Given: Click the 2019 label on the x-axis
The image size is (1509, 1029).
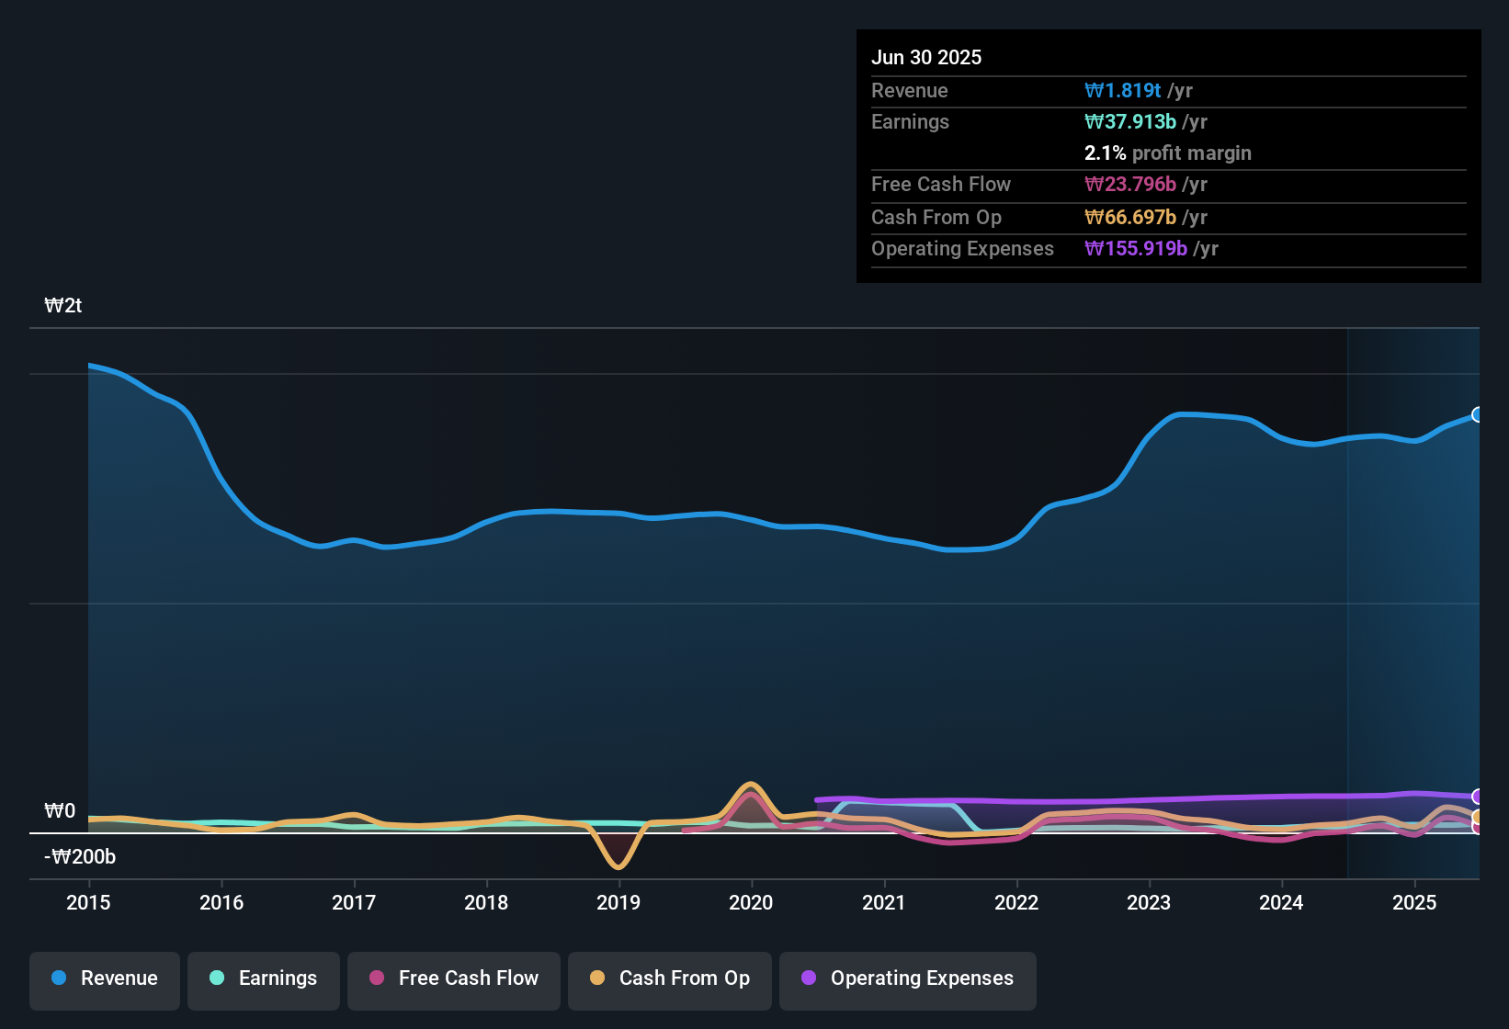Looking at the screenshot, I should [x=618, y=903].
